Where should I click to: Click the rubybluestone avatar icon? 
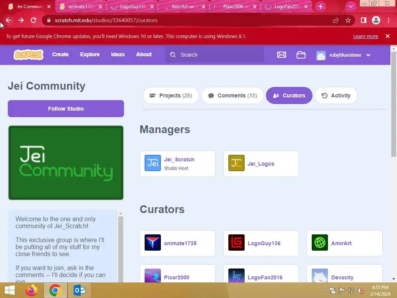(x=321, y=55)
